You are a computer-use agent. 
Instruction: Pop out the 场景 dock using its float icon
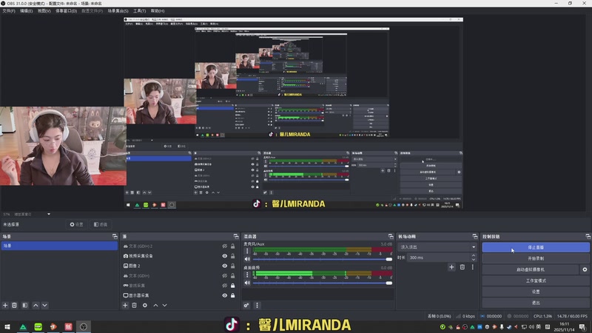pos(115,236)
